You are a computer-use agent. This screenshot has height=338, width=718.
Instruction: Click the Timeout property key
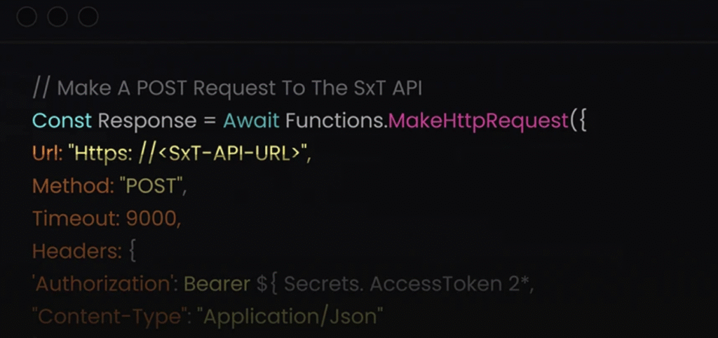tap(73, 219)
